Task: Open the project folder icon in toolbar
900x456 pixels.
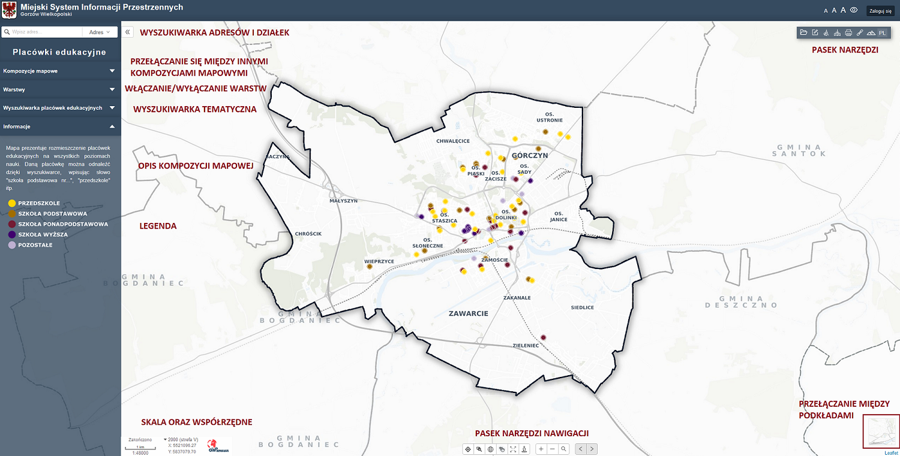Action: tap(804, 33)
